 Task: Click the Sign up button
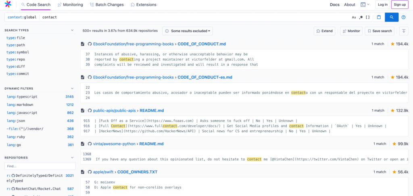point(400,4)
